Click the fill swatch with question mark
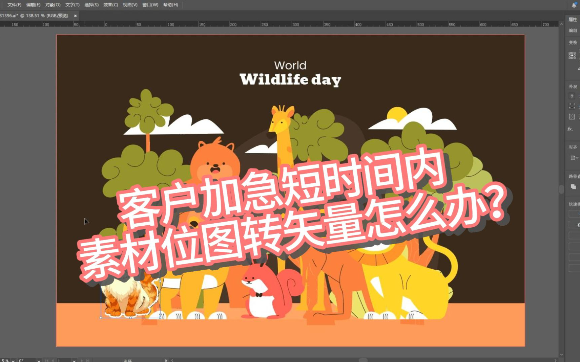The height and width of the screenshot is (362, 580). [x=572, y=96]
